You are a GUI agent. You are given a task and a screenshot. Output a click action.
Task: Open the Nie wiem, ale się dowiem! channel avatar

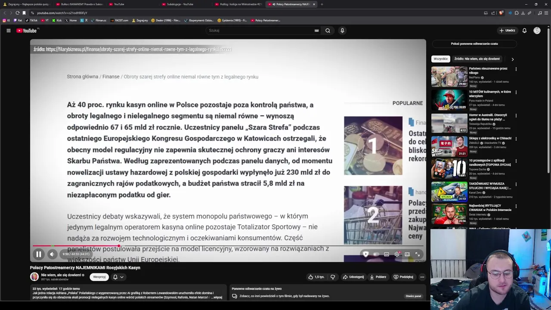[x=34, y=277]
